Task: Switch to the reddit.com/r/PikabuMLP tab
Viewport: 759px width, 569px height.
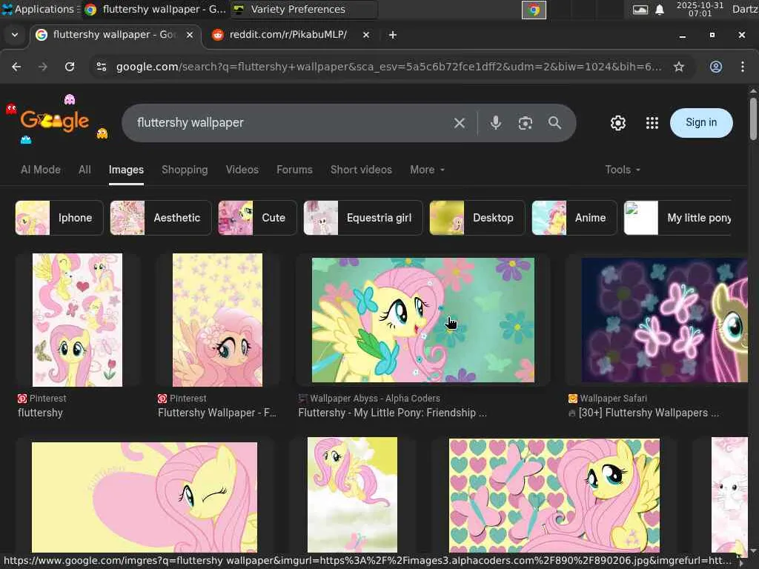Action: (x=288, y=35)
